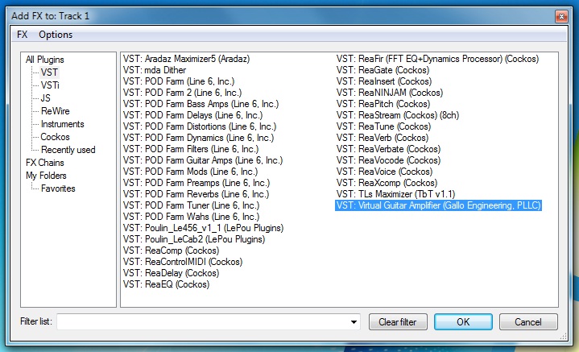
Task: Select VST: POD Farm (Line 6, Inc.)
Action: (x=179, y=81)
